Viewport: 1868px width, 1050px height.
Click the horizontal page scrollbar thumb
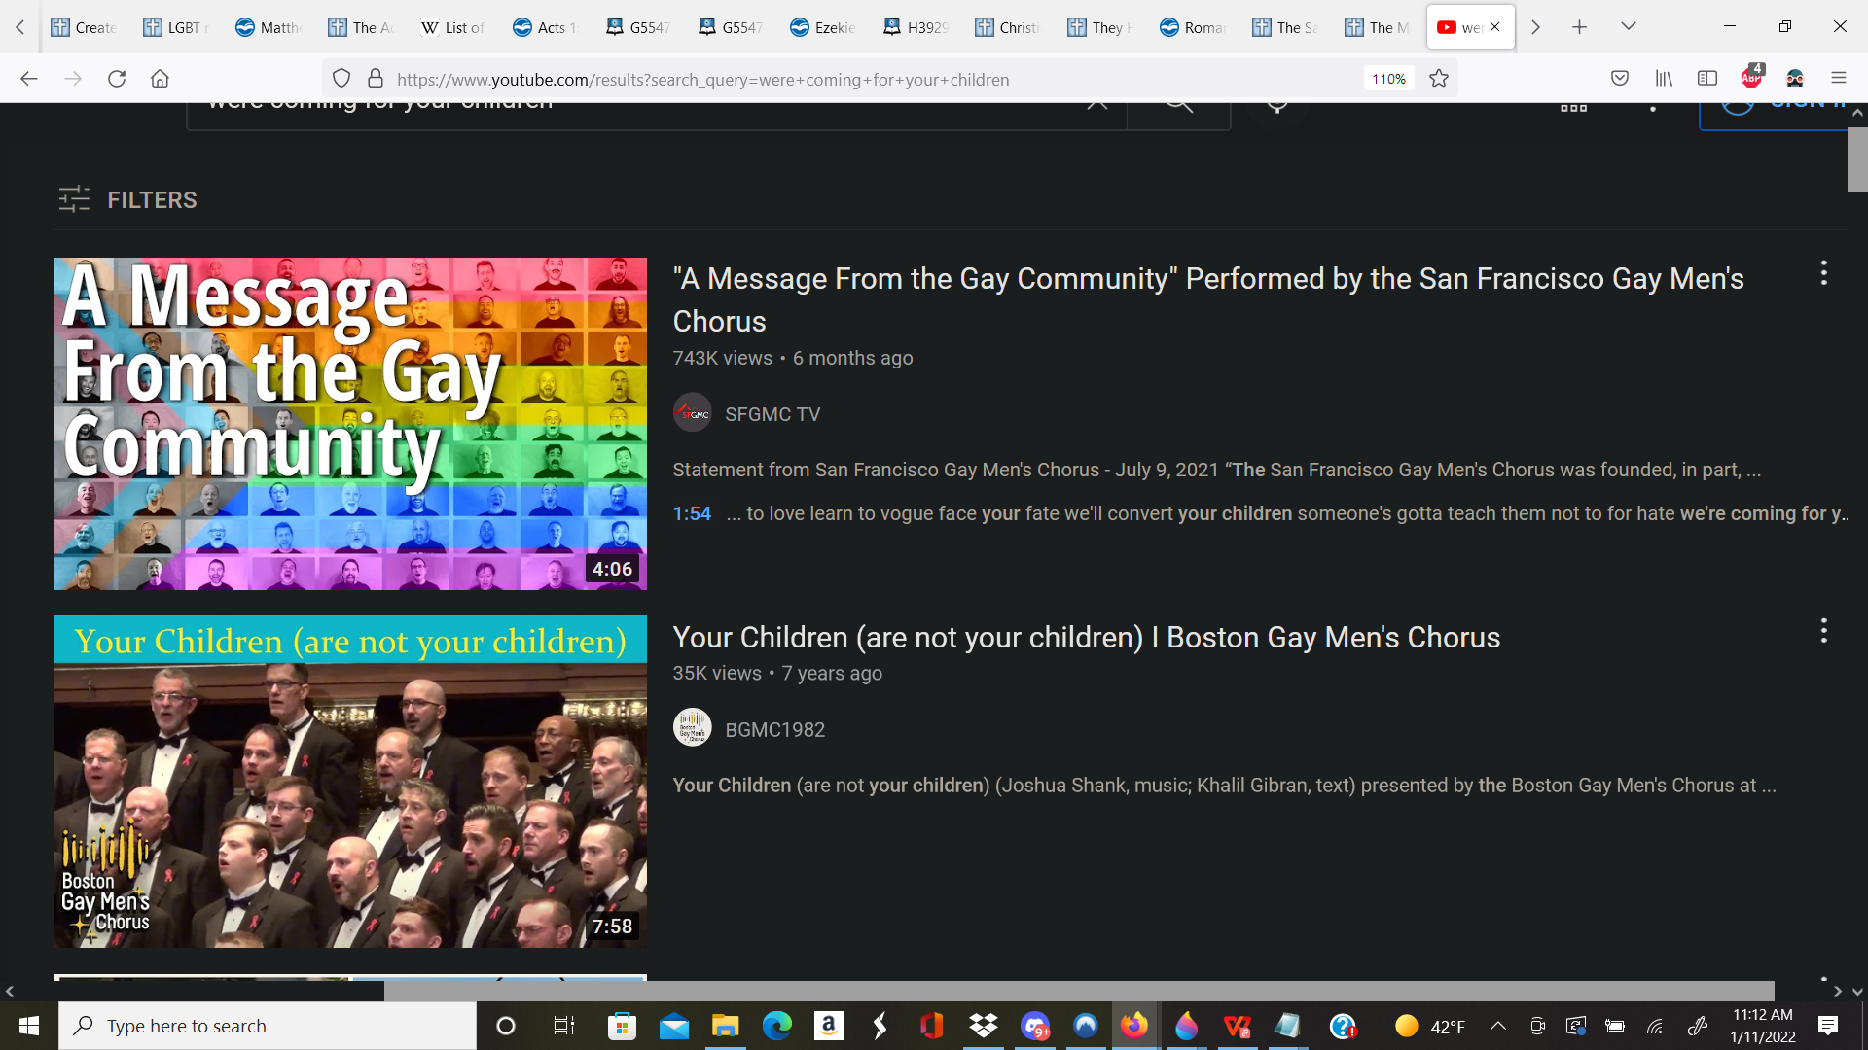click(x=1079, y=991)
